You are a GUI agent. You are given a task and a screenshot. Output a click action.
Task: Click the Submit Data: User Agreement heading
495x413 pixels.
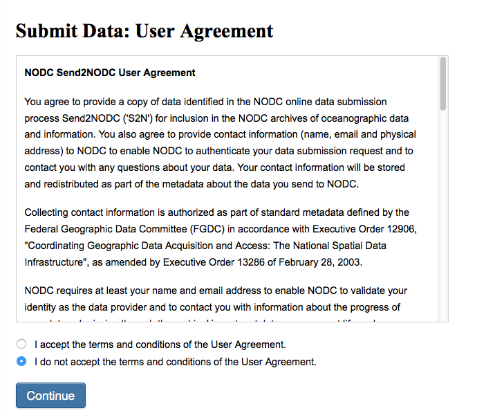[x=144, y=31]
